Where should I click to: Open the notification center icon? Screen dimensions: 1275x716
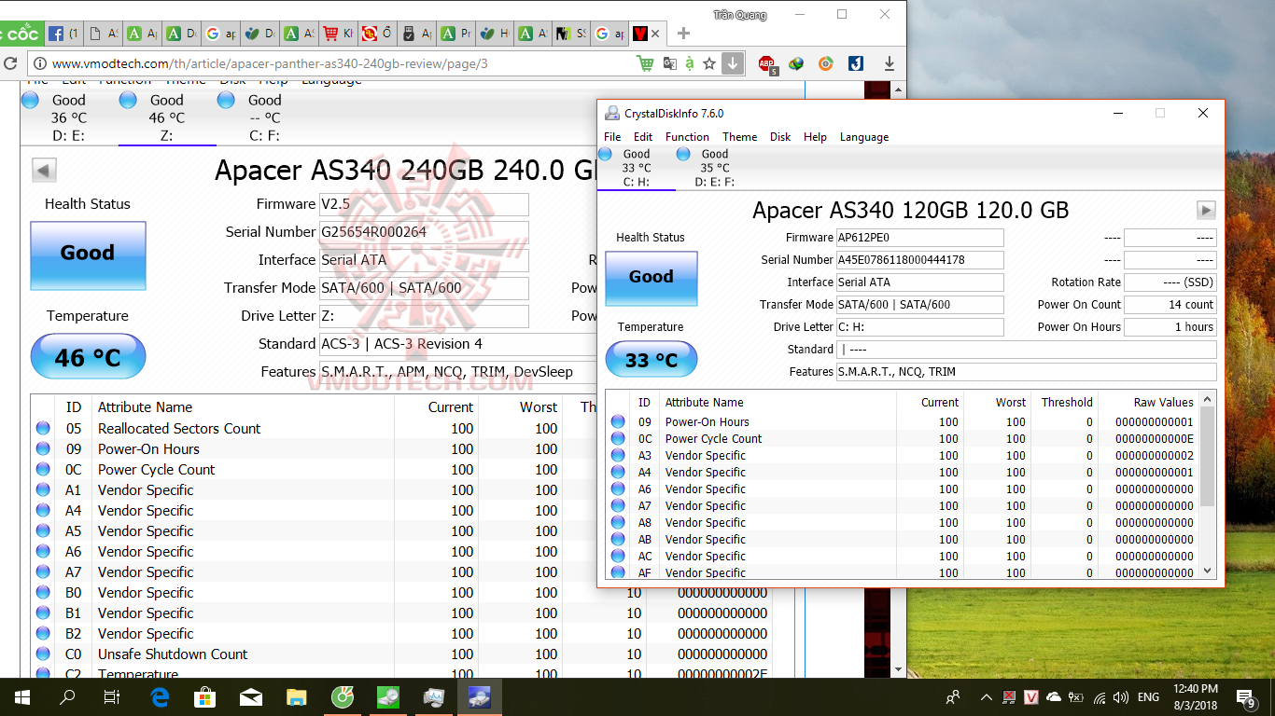(x=1246, y=696)
